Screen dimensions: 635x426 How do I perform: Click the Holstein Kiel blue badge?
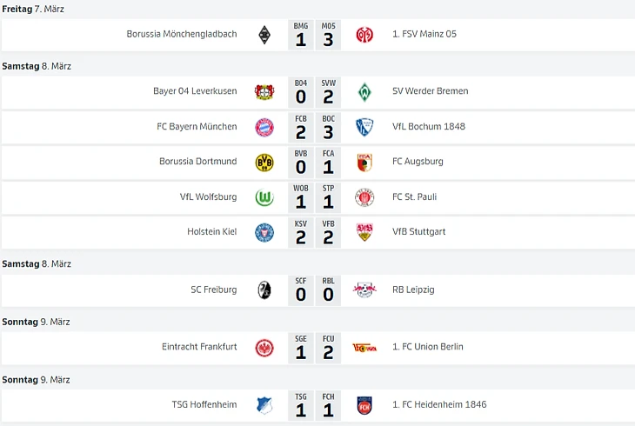[x=264, y=233]
